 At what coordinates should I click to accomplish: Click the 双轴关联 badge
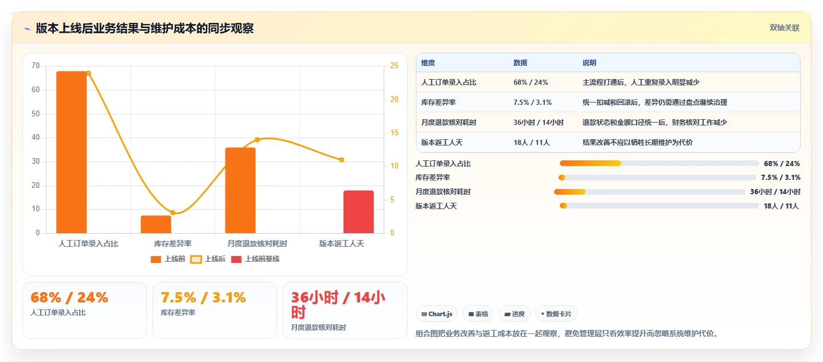tap(785, 27)
